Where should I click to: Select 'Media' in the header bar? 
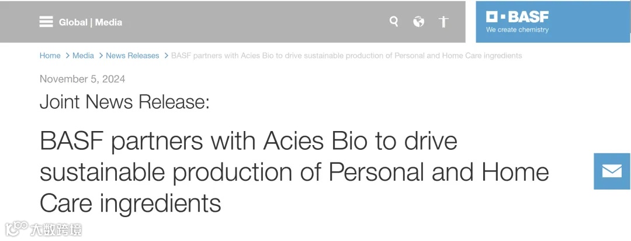click(109, 22)
